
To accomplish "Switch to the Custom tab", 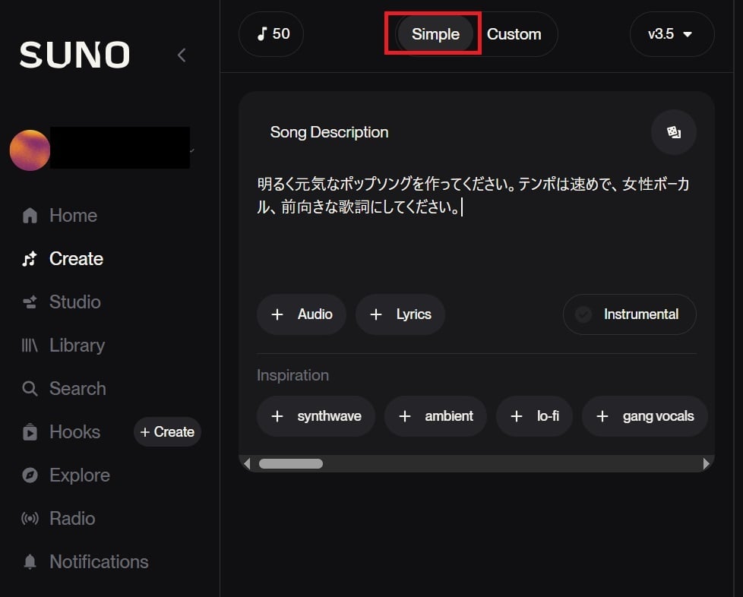I will pyautogui.click(x=514, y=33).
